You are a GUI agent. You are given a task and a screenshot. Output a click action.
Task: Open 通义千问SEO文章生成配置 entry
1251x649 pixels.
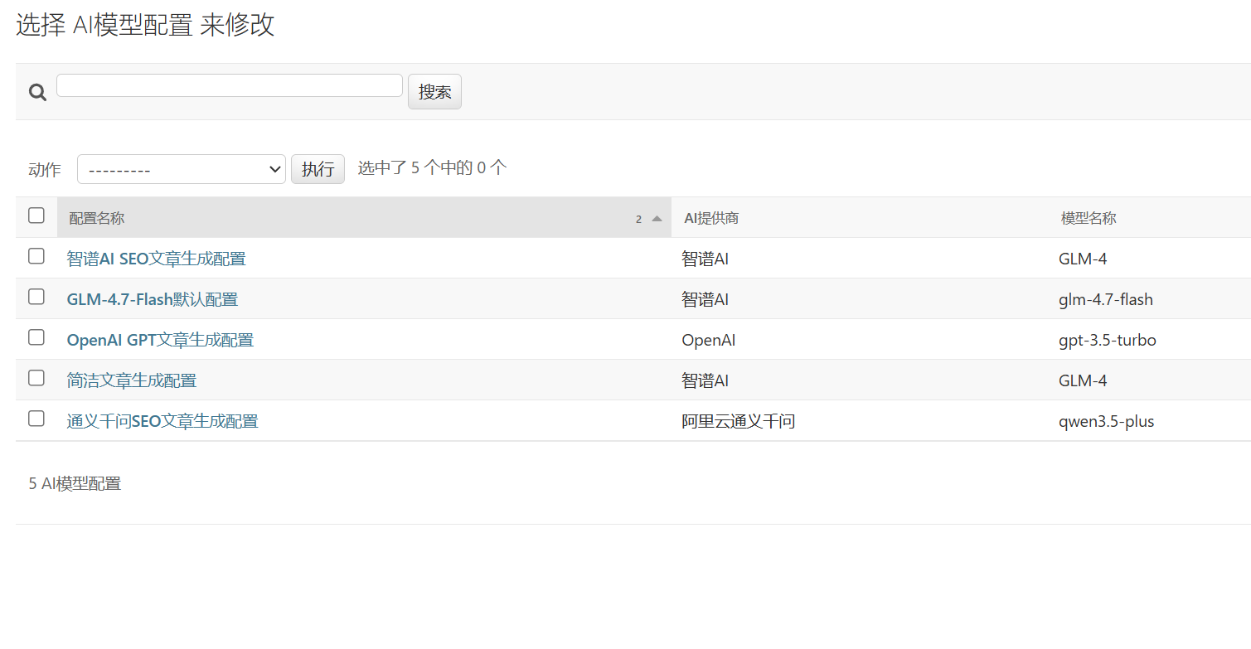[162, 421]
